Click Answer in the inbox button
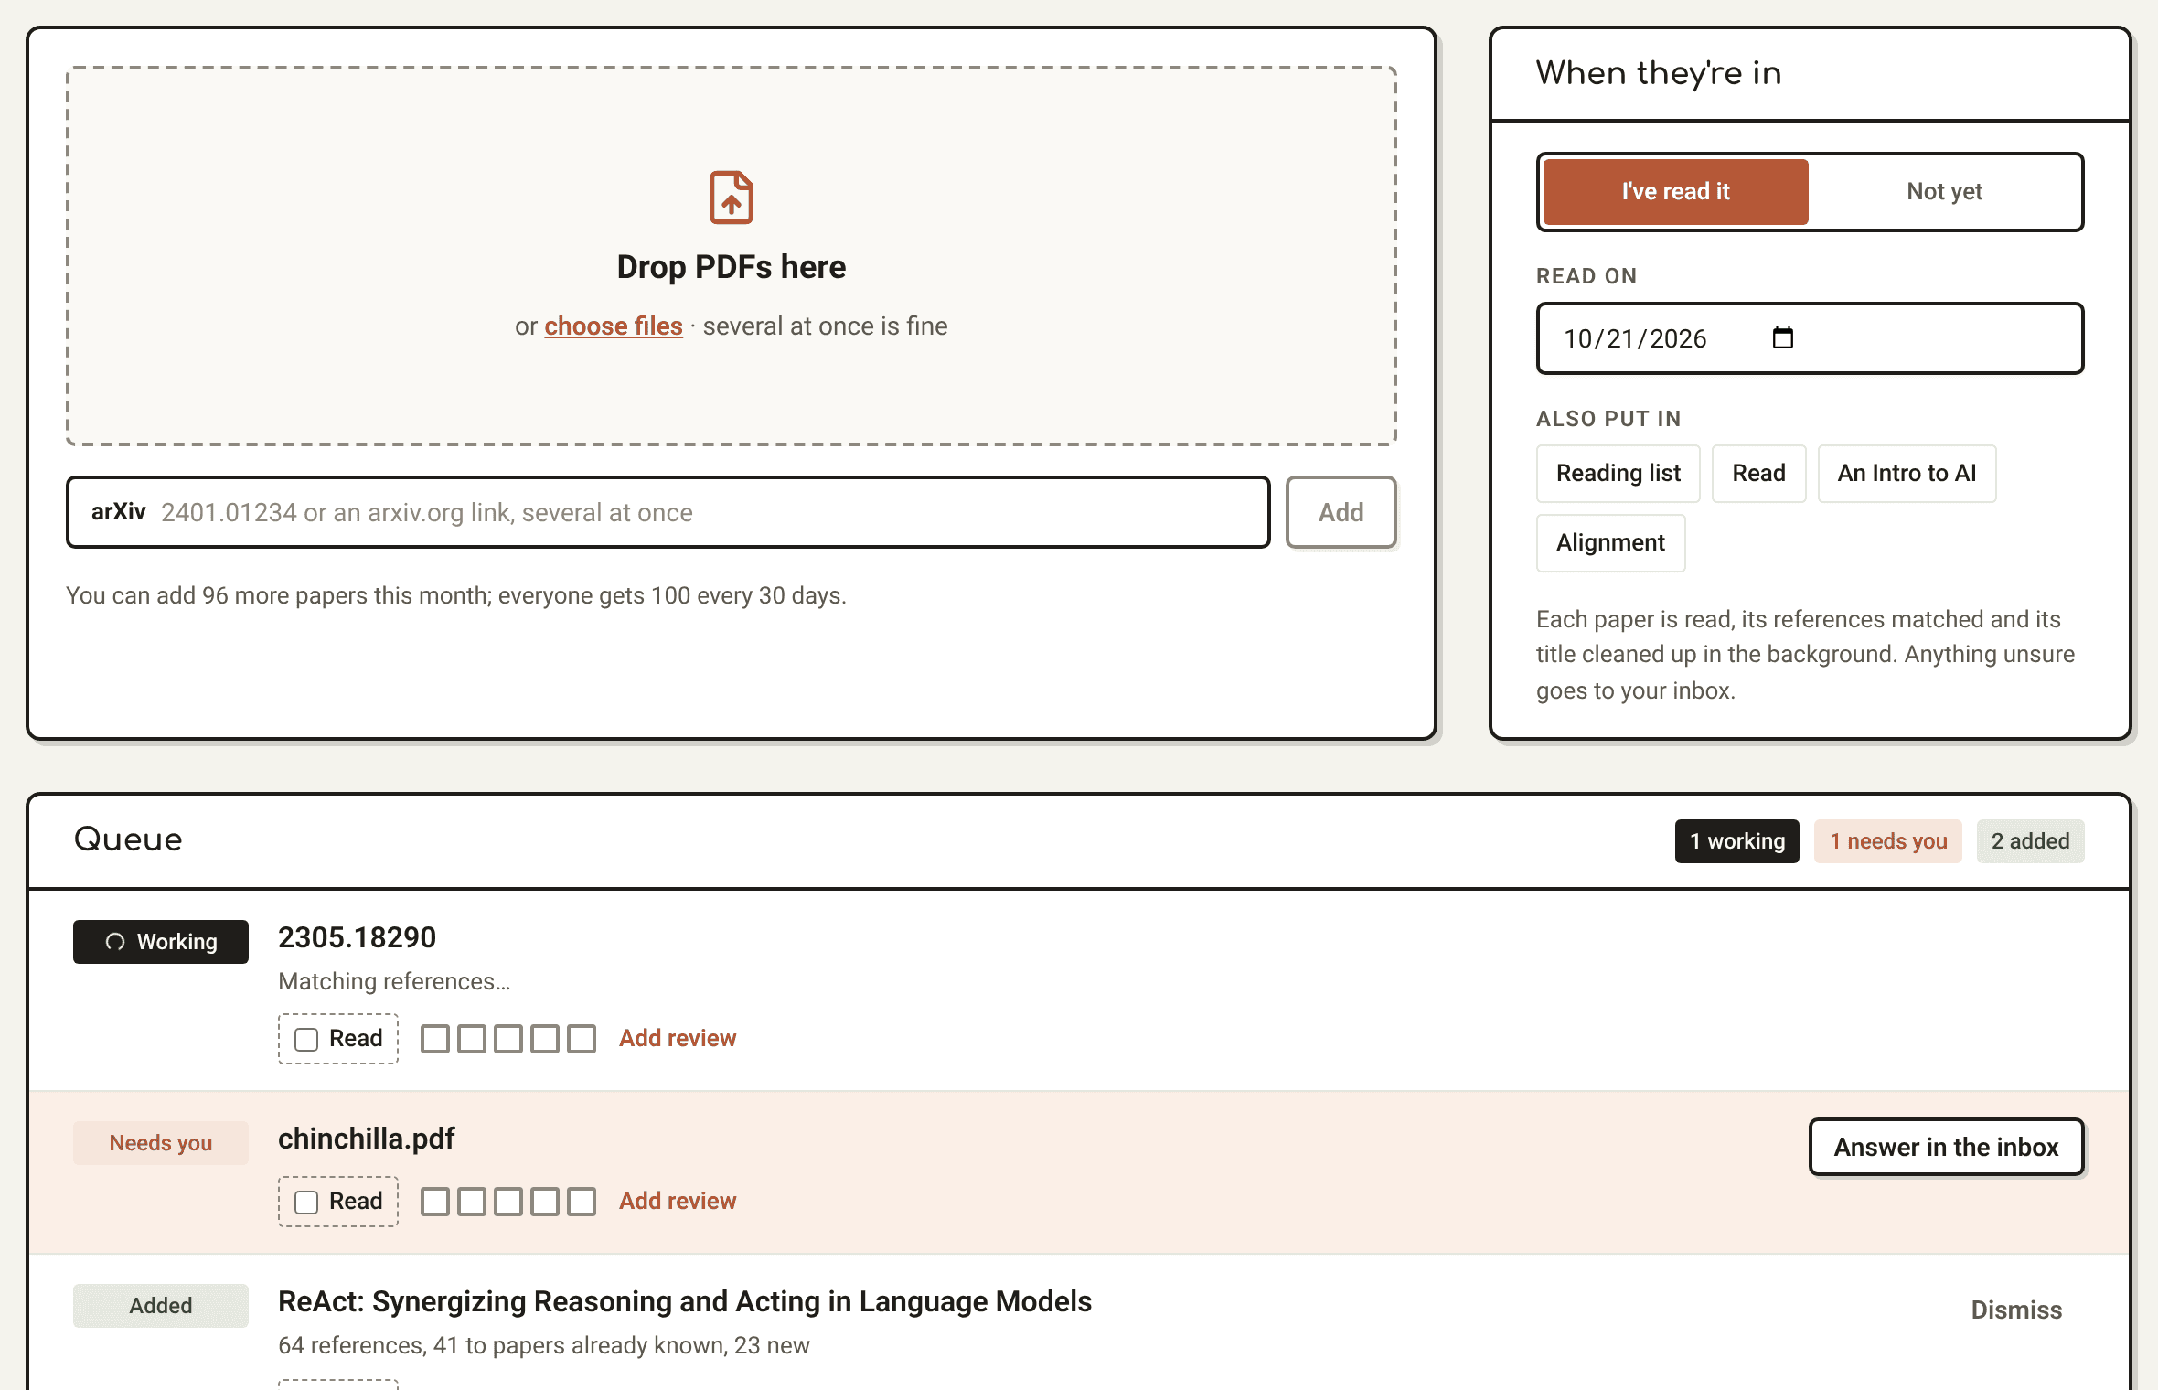The height and width of the screenshot is (1390, 2158). point(1946,1147)
